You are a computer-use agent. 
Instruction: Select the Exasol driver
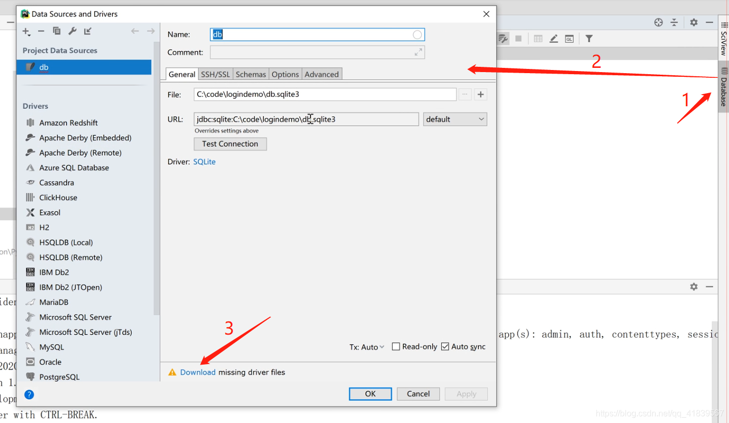[x=50, y=213]
